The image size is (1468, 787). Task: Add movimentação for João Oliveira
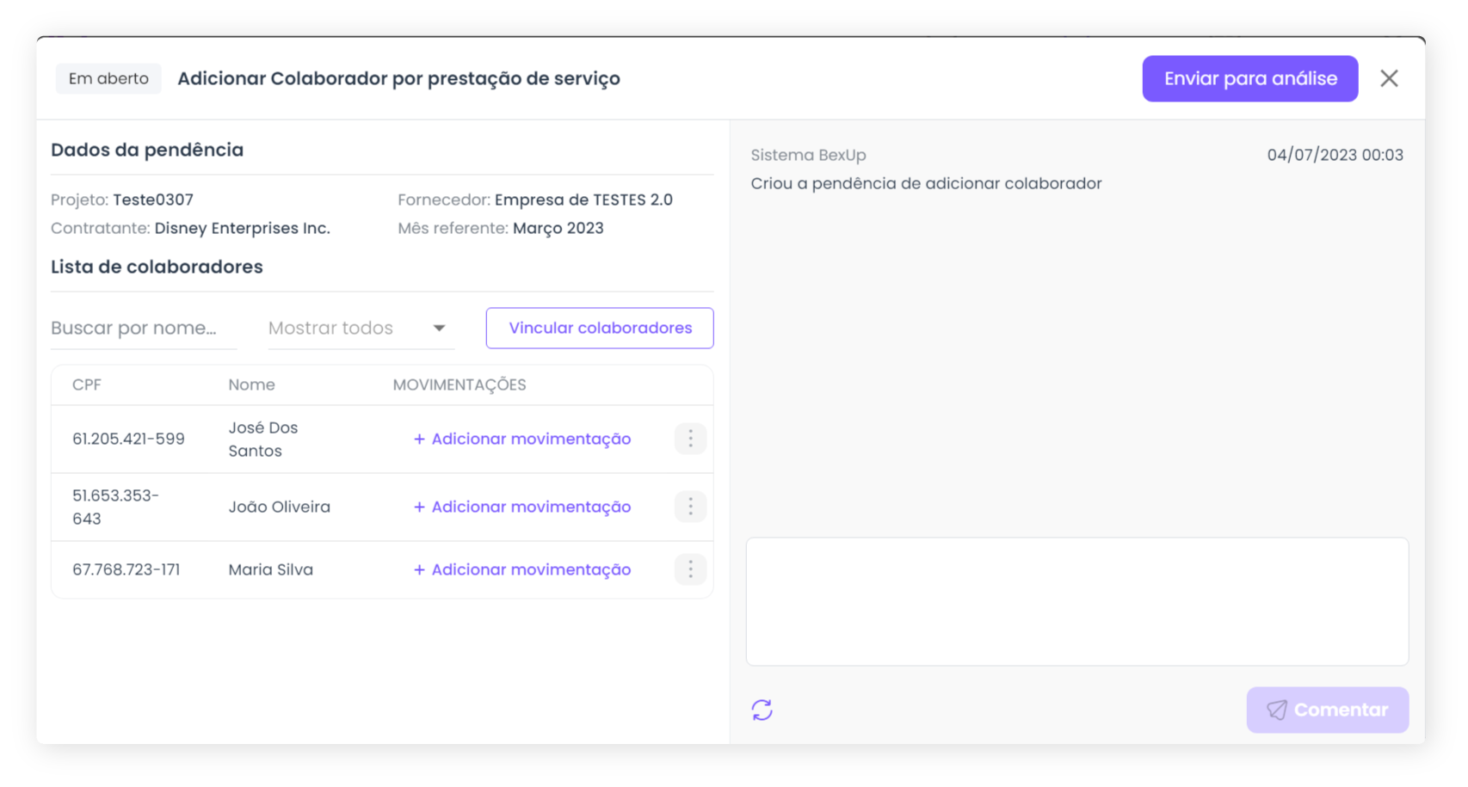point(522,507)
